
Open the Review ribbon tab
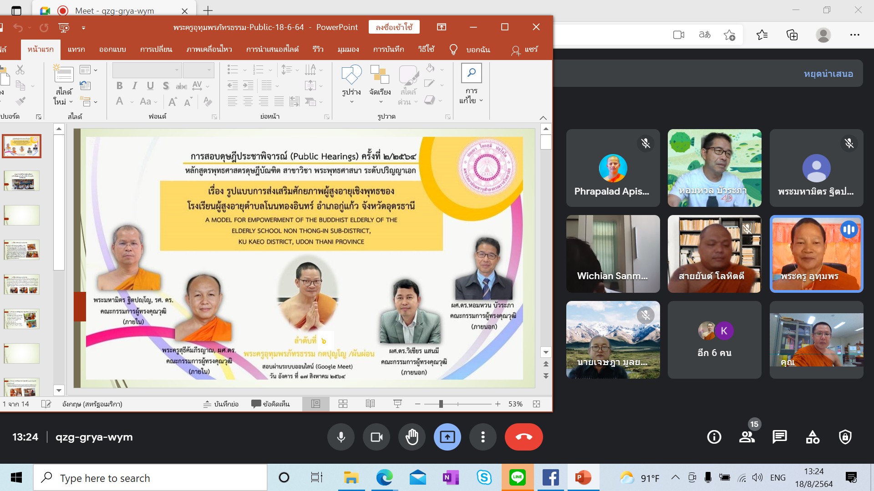pyautogui.click(x=318, y=49)
